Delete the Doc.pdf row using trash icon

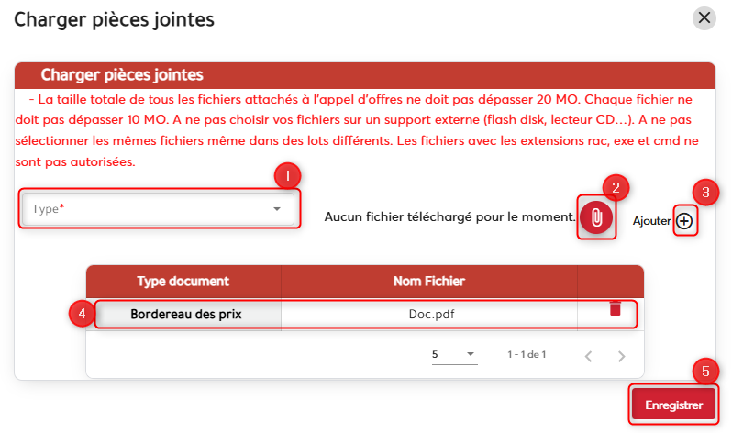pos(615,308)
